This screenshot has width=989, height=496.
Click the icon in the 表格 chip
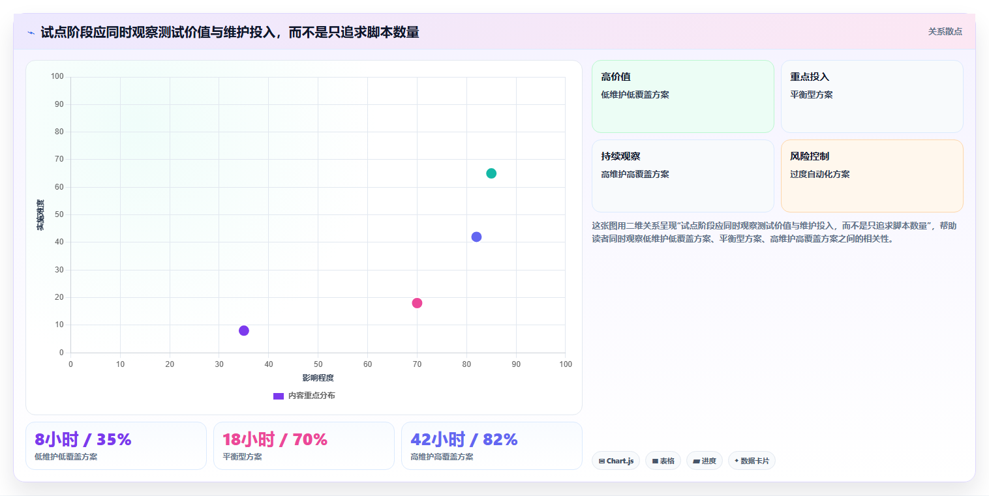click(655, 461)
